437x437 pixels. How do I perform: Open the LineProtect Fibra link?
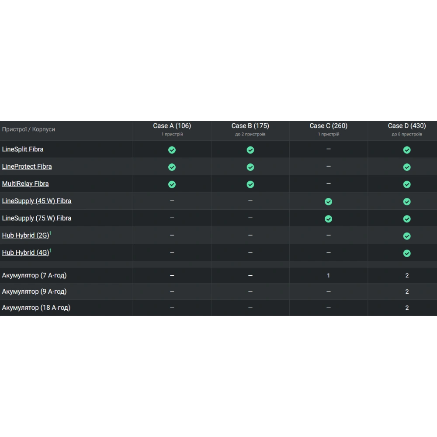click(27, 166)
